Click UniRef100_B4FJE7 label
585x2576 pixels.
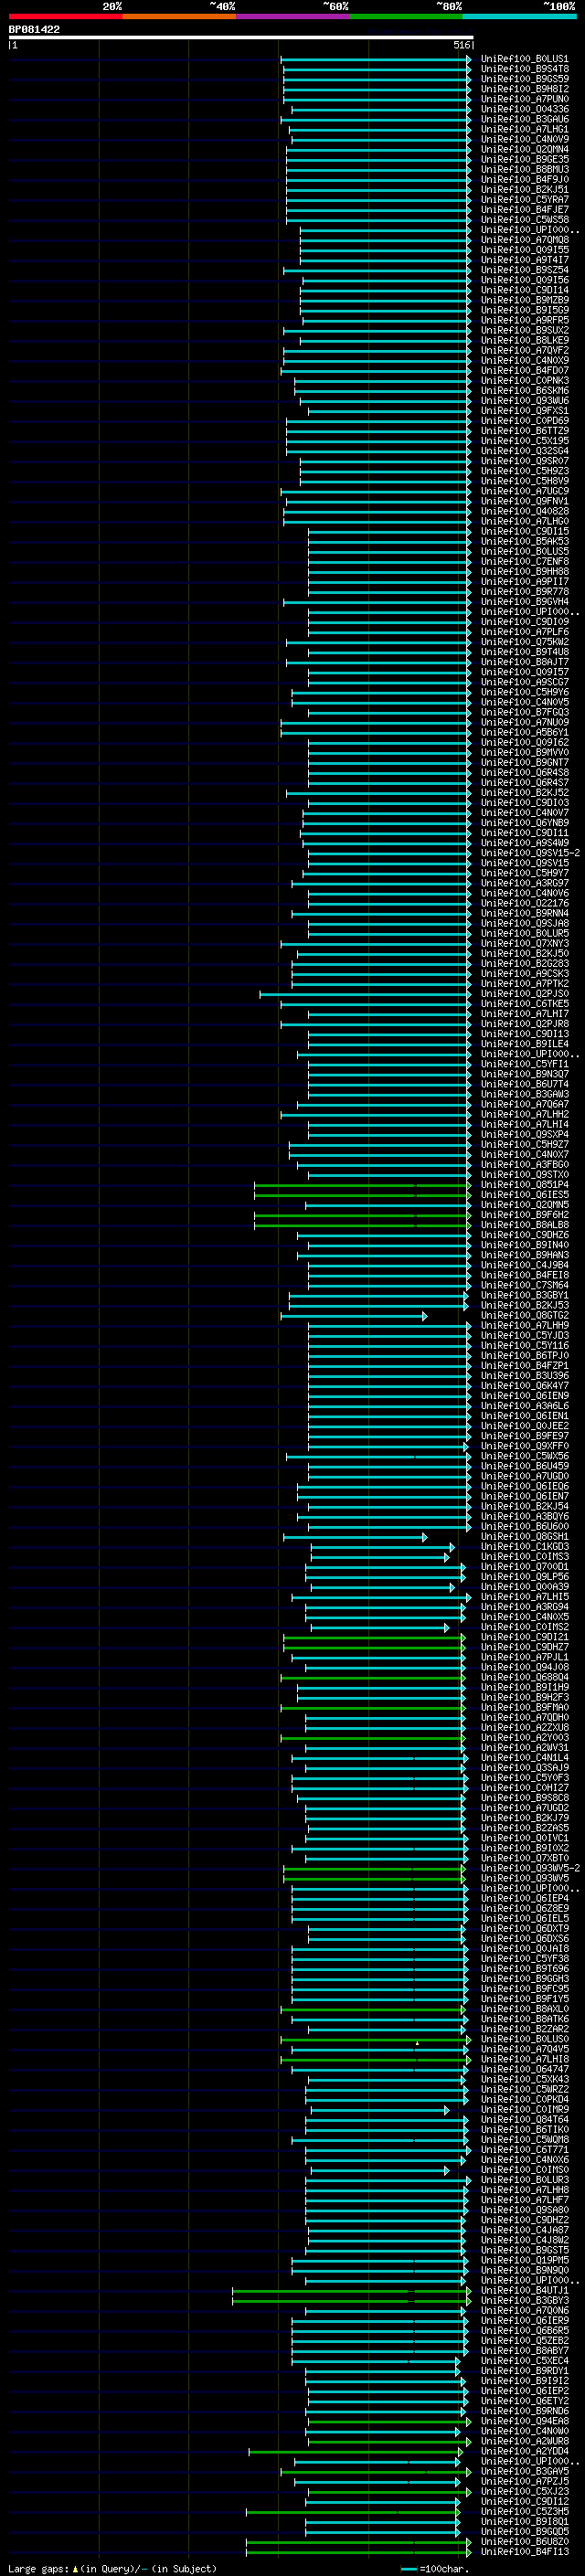point(524,210)
